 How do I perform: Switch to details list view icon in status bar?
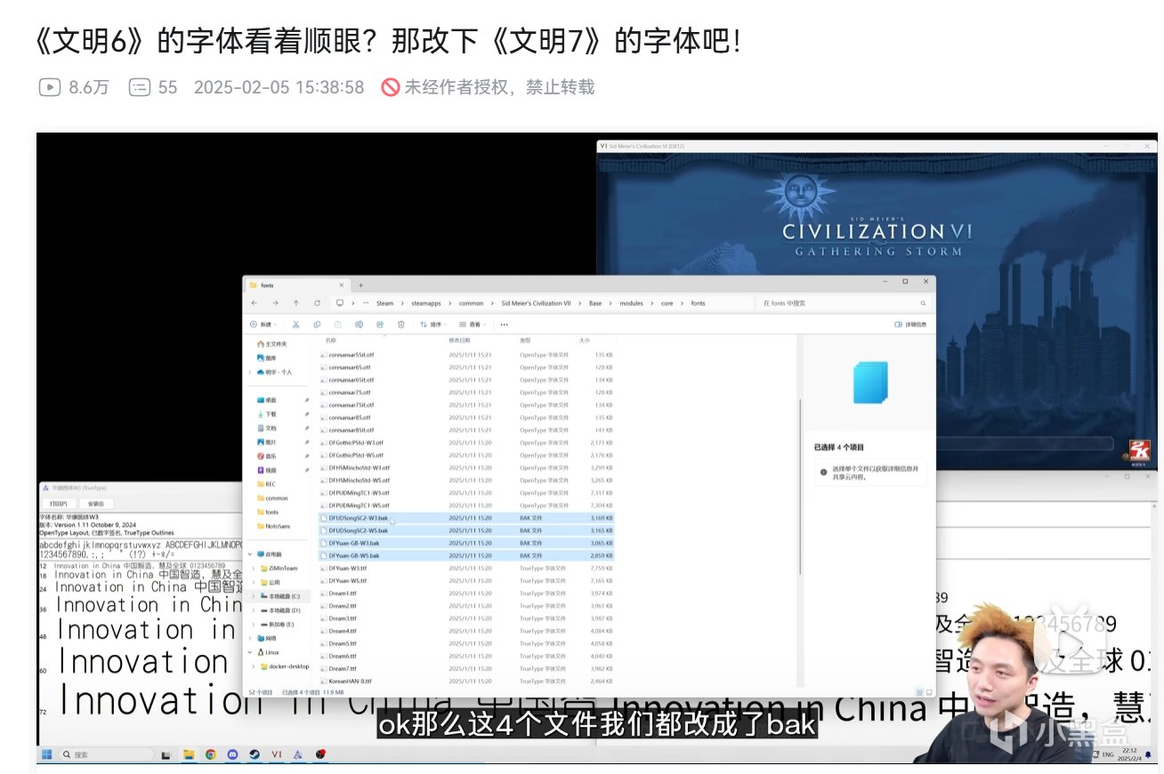click(921, 691)
